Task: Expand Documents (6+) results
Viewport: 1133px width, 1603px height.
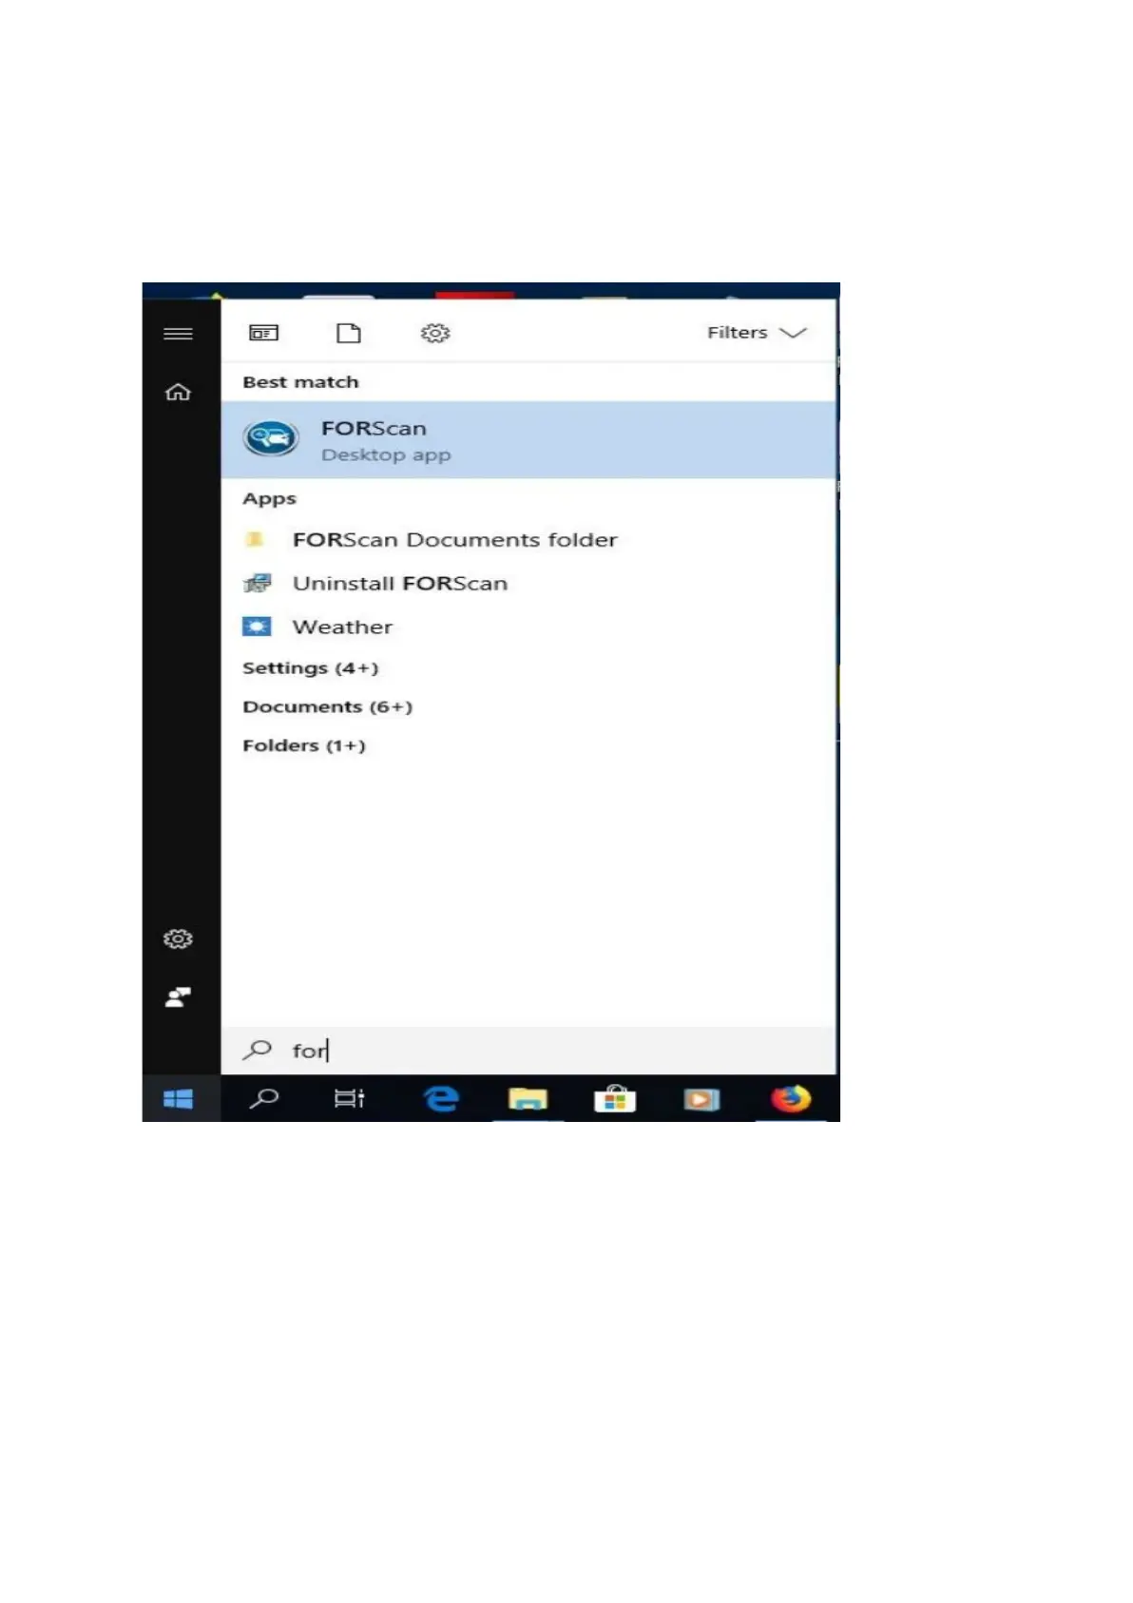Action: (328, 707)
